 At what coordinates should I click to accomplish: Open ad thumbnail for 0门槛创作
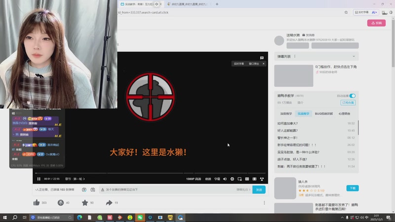(294, 76)
